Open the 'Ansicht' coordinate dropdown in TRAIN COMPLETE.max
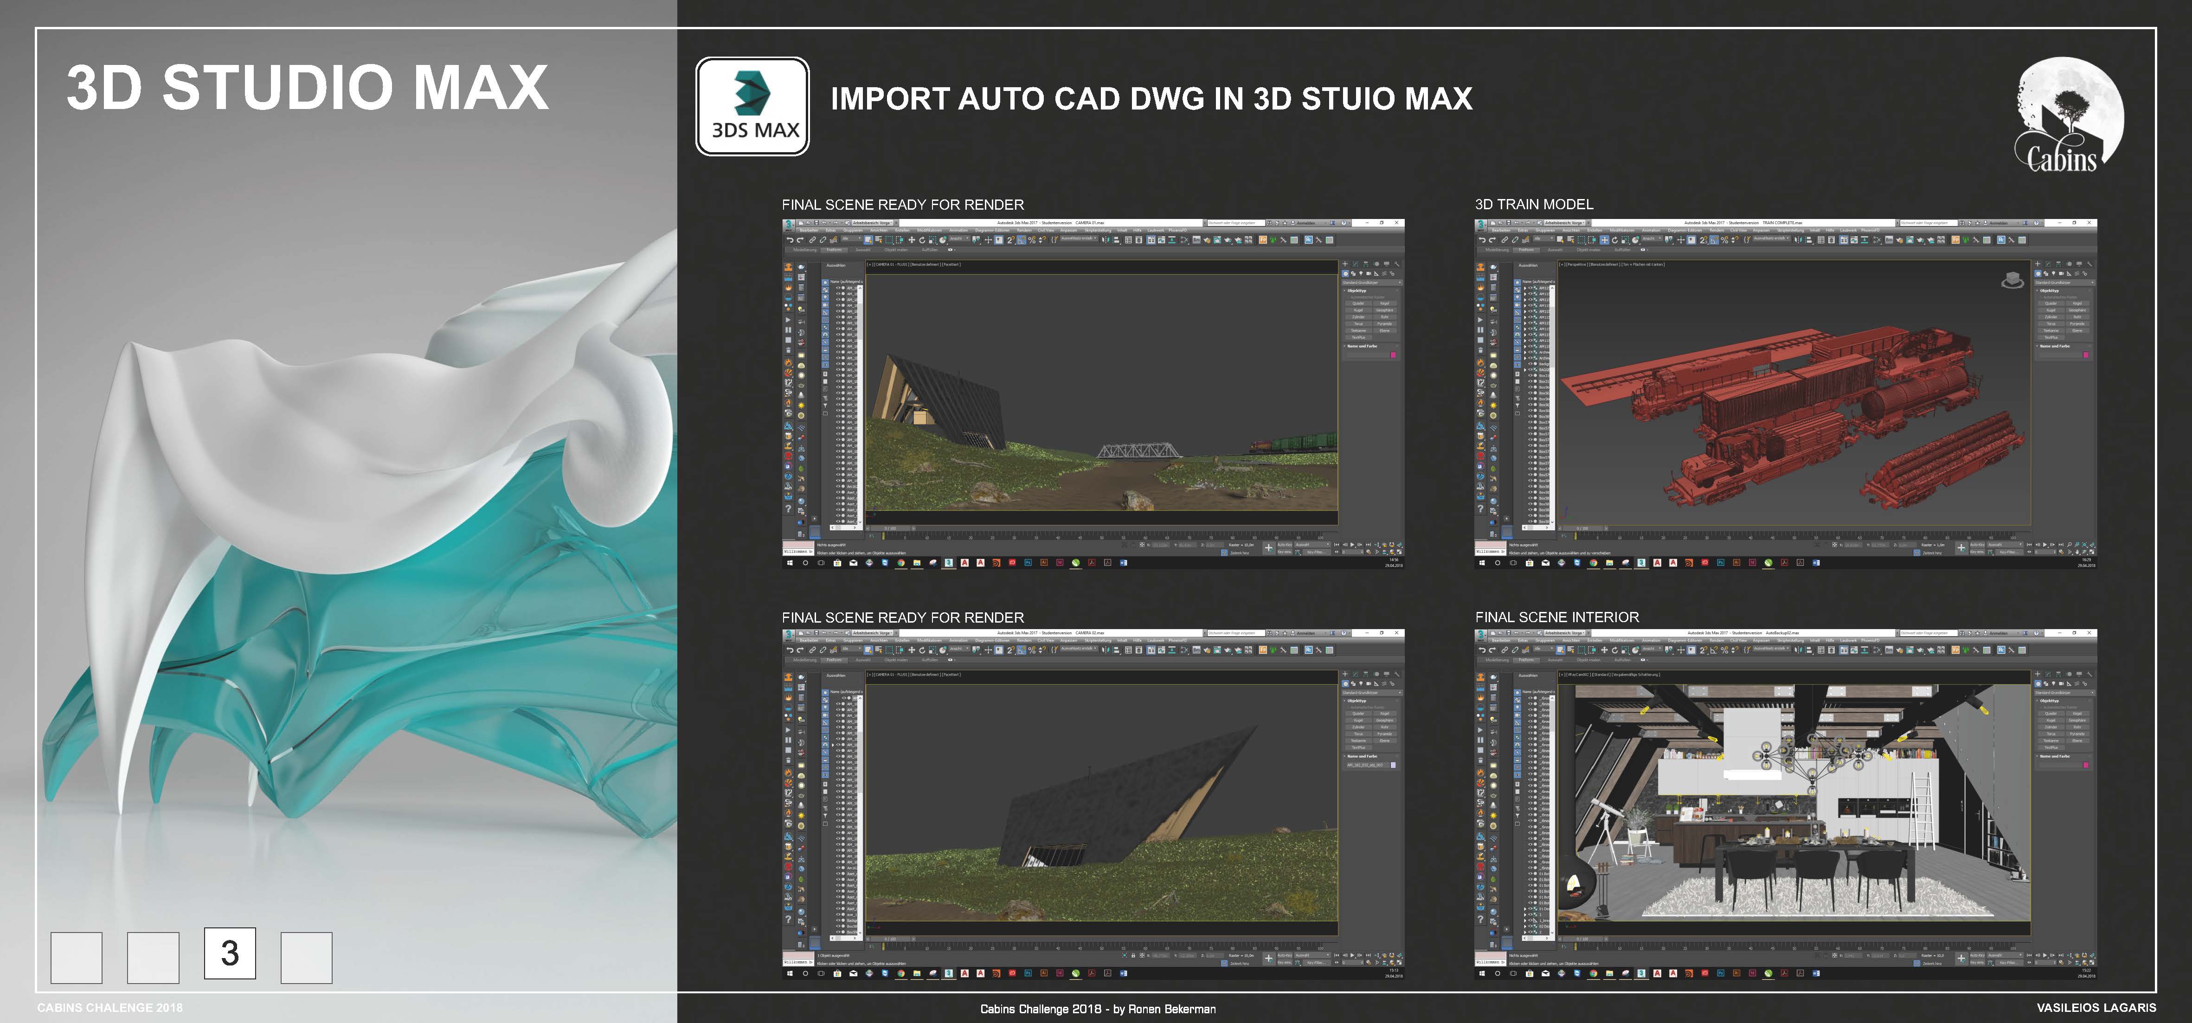Screen dimensions: 2192x1023 pyautogui.click(x=1652, y=238)
